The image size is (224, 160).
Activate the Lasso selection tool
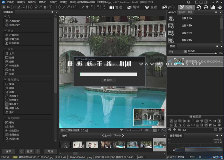tap(36, 7)
